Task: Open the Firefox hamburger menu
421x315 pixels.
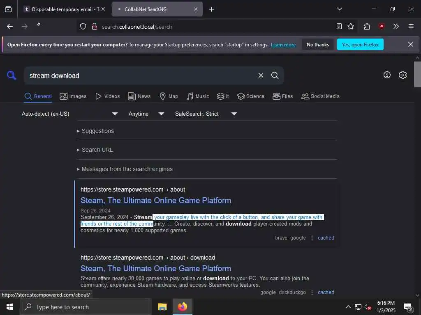Action: pyautogui.click(x=411, y=26)
